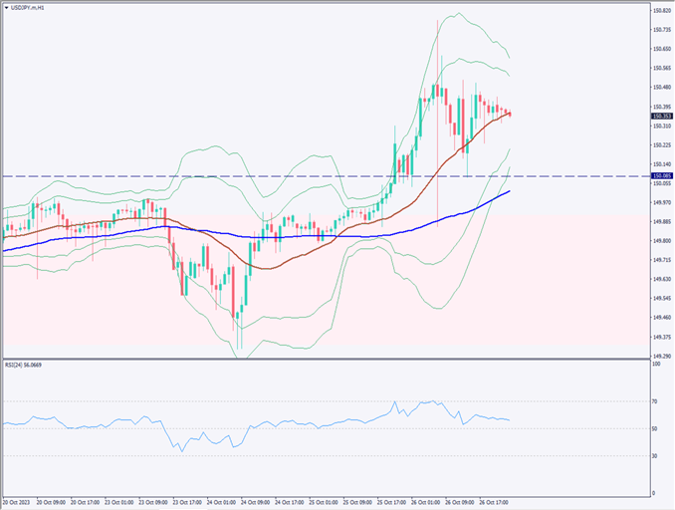
Task: Click the 26 Oct 17:00 time label
Action: (494, 501)
